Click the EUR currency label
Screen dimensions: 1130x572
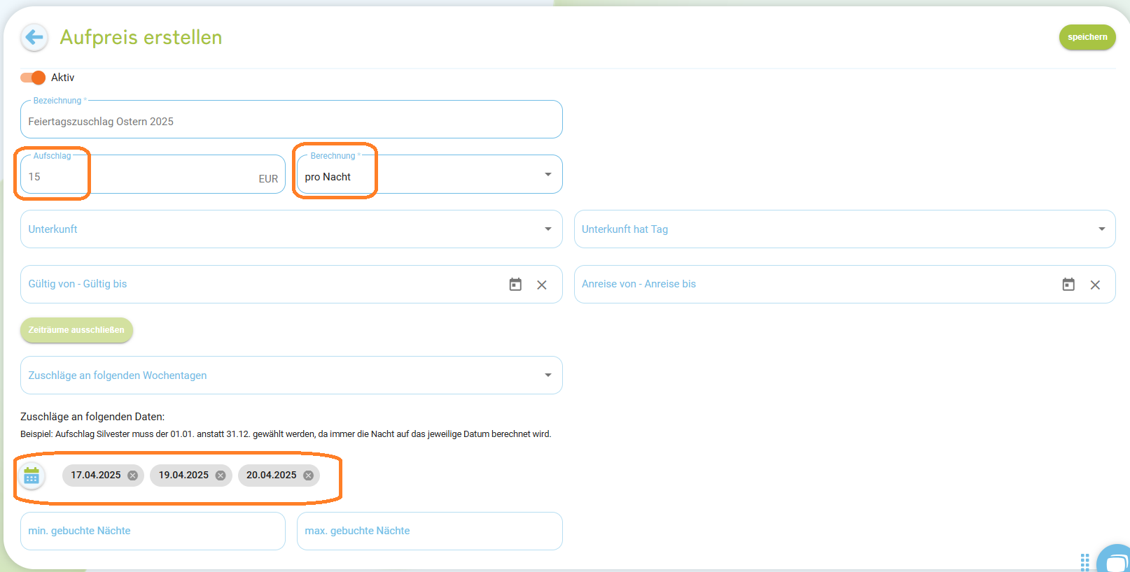268,179
